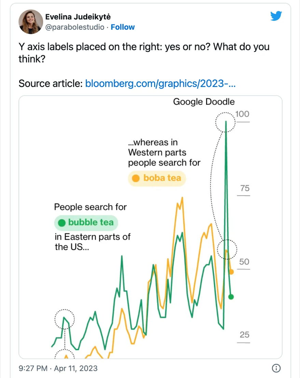
Task: Click the tweet timestamp 9:27 PM Apr 11, 2023
Action: click(58, 368)
